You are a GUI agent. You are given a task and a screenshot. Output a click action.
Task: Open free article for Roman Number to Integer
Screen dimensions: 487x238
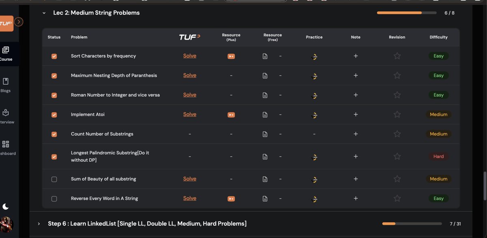pos(265,95)
